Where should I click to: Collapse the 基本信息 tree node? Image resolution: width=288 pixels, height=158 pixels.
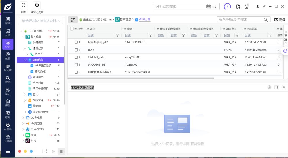[23, 37]
